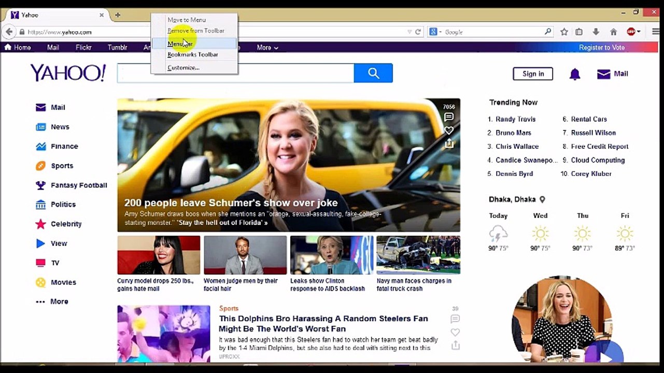The width and height of the screenshot is (664, 373).
Task: Click the View play-arrow icon in sidebar
Action: pos(40,243)
